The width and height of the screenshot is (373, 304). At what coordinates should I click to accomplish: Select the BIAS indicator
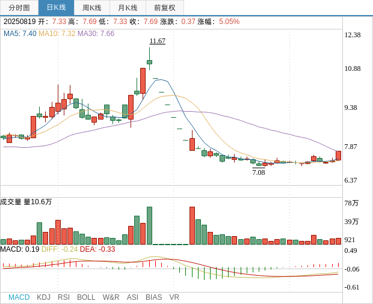pyautogui.click(x=153, y=297)
